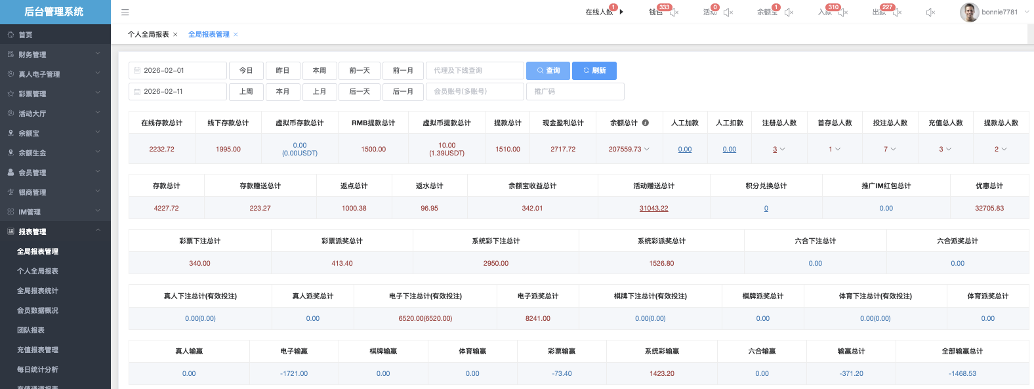Click the 会员账号(多账号) input field
The width and height of the screenshot is (1034, 389).
[474, 92]
